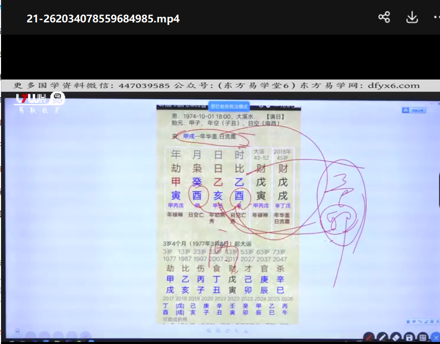Click the save floppy disk icon
This screenshot has height=344, width=440.
(409, 337)
